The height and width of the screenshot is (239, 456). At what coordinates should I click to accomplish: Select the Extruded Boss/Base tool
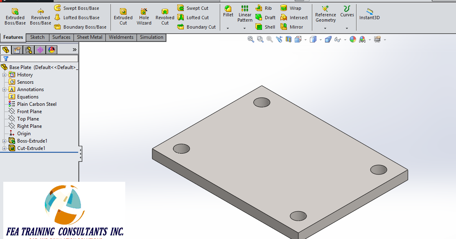tap(15, 15)
